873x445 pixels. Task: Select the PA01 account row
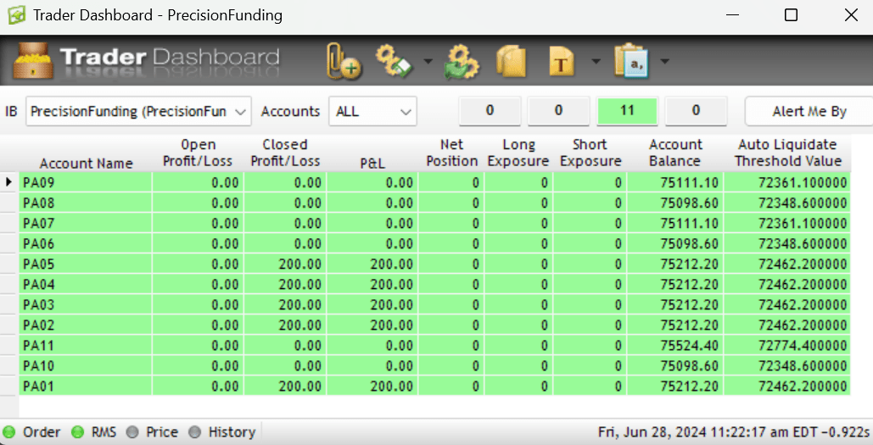click(435, 386)
